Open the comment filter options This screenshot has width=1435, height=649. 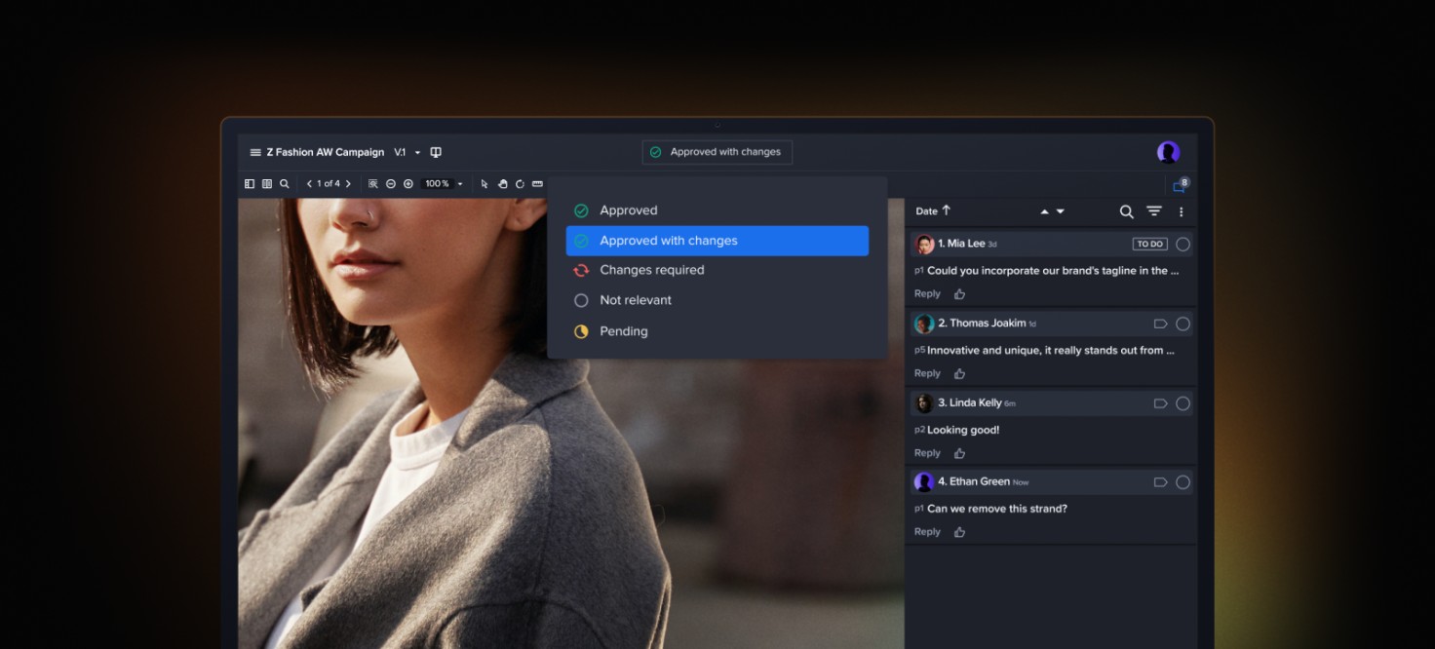tap(1153, 211)
